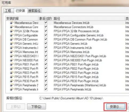Uncheck activation for Miscellaneous Connectors
Image resolution: width=129 pixels, height=112 pixels.
(46, 27)
